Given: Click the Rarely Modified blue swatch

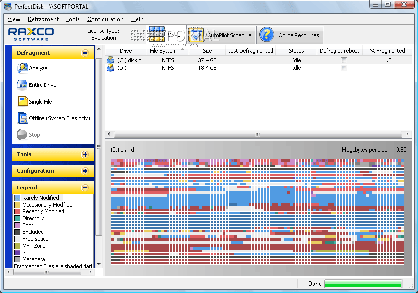Looking at the screenshot, I should pos(17,198).
